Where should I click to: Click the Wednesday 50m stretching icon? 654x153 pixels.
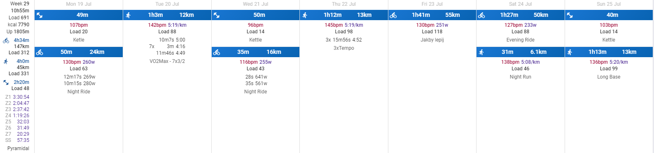pyautogui.click(x=217, y=15)
